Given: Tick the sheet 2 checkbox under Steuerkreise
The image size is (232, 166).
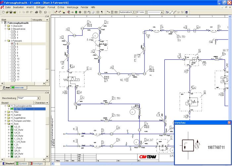Looking at the screenshot, I should 12,32.
